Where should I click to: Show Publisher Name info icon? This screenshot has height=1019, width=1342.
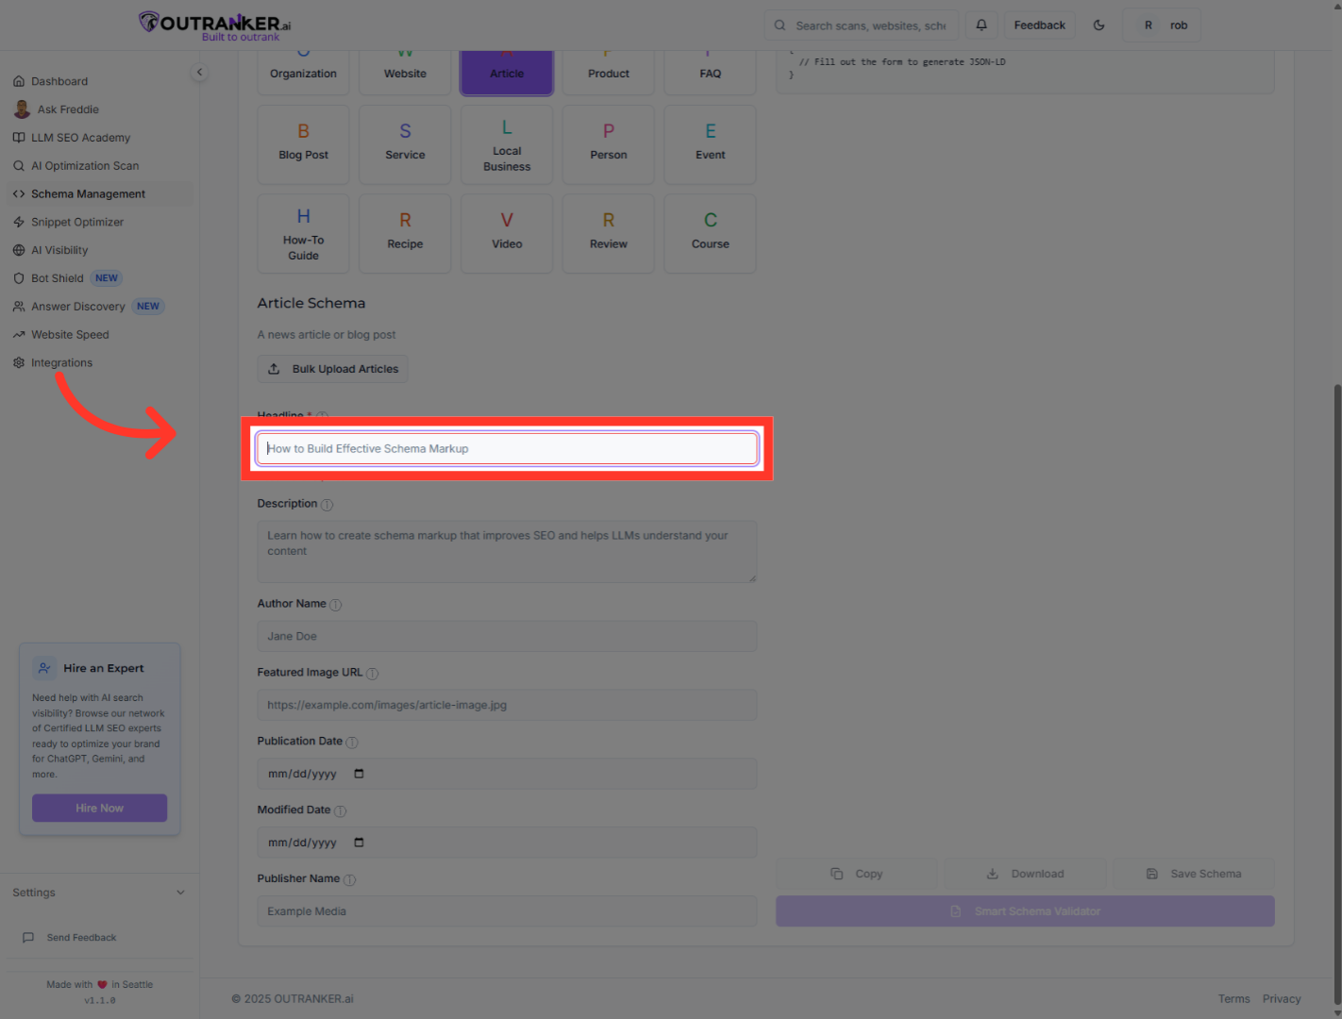[x=350, y=880]
